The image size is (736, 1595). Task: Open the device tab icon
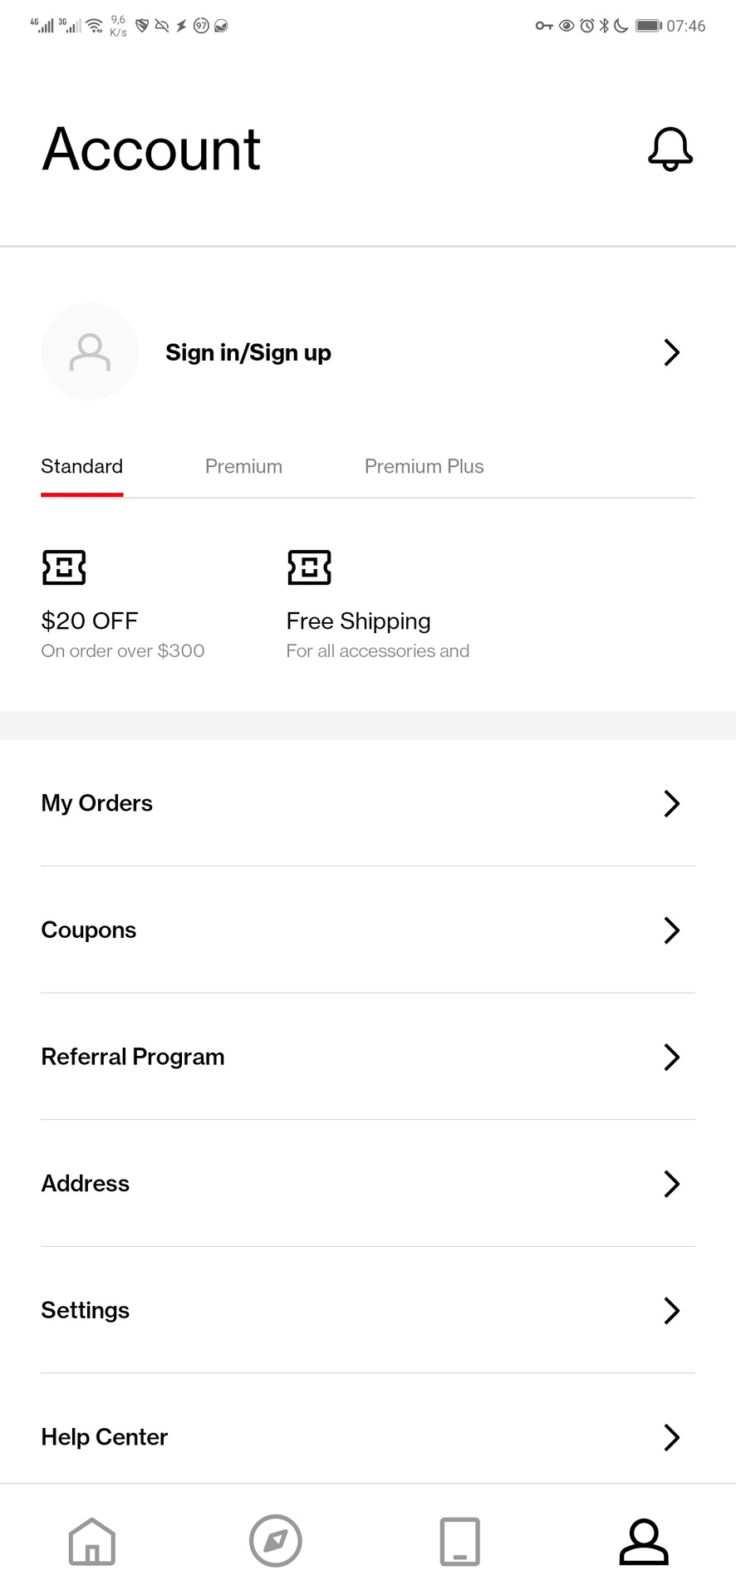(x=459, y=1542)
